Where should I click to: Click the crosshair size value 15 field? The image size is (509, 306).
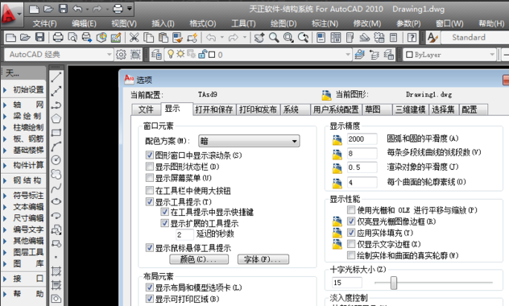click(346, 283)
